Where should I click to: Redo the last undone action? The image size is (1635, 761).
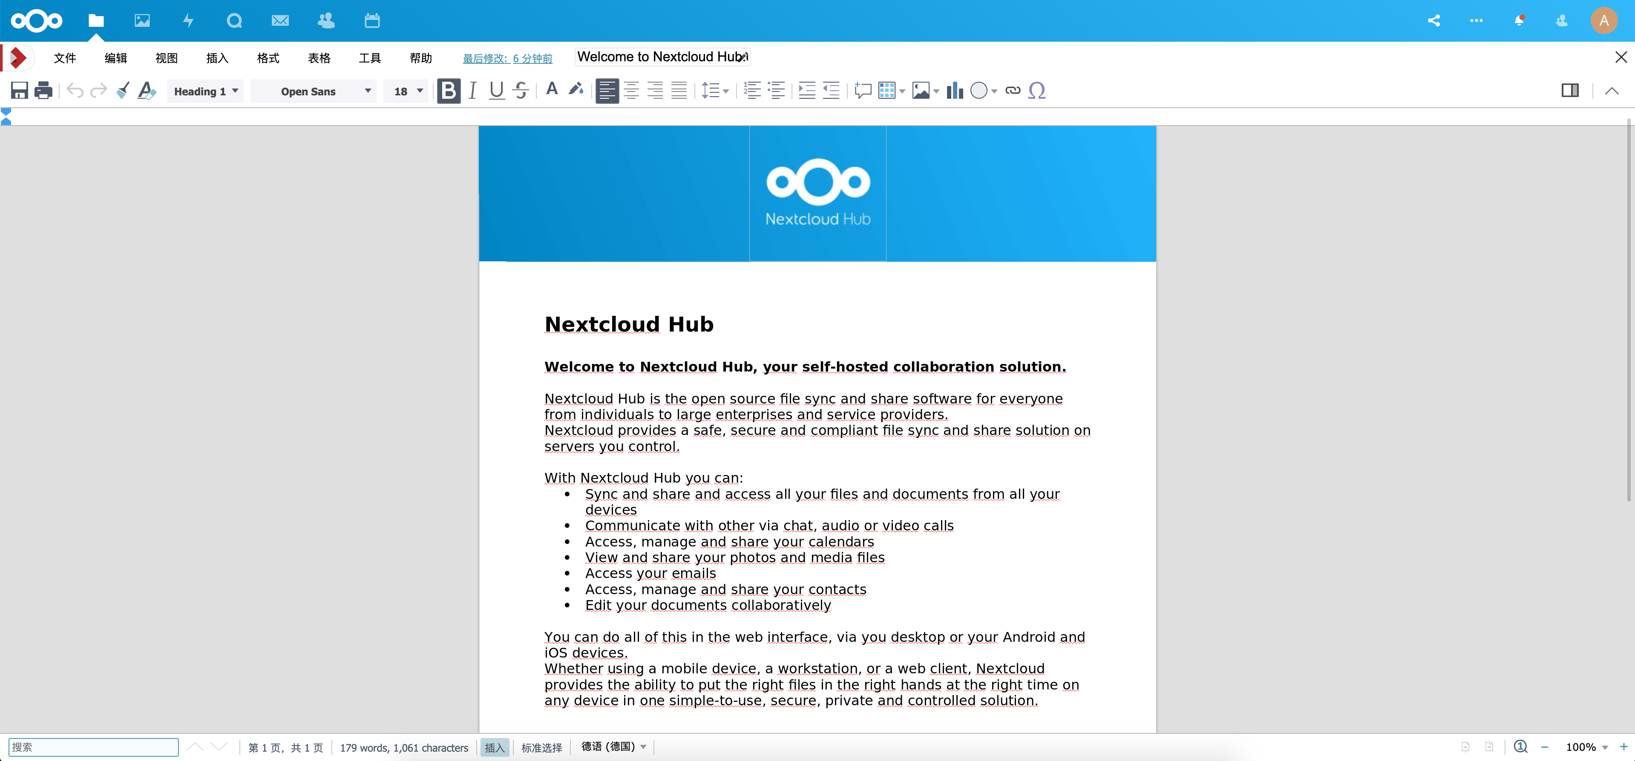click(x=98, y=91)
